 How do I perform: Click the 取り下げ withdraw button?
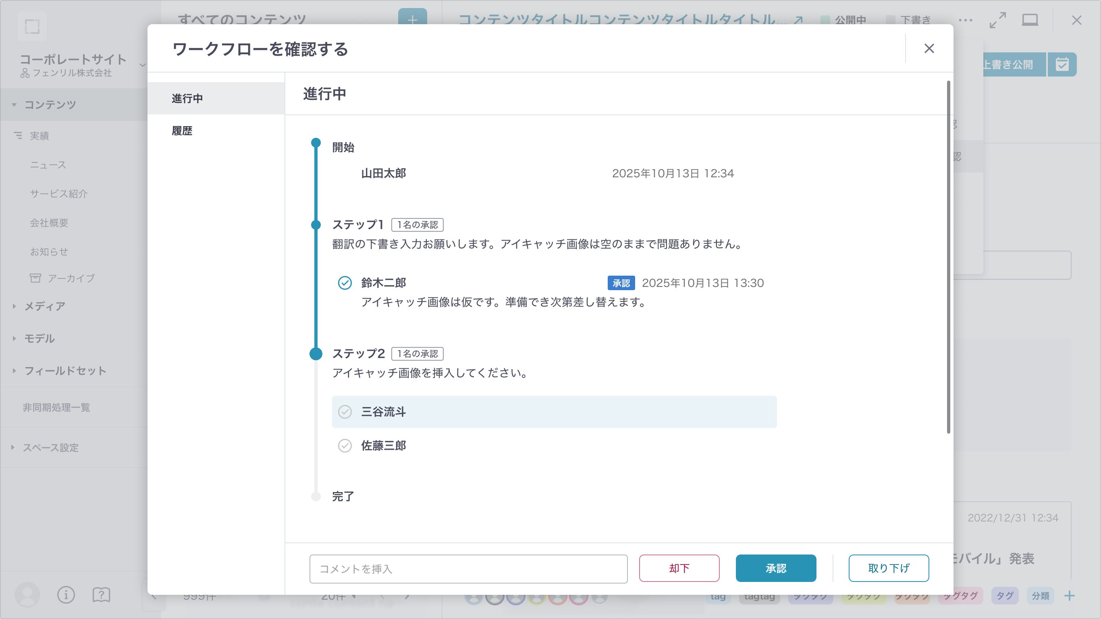[x=889, y=568]
